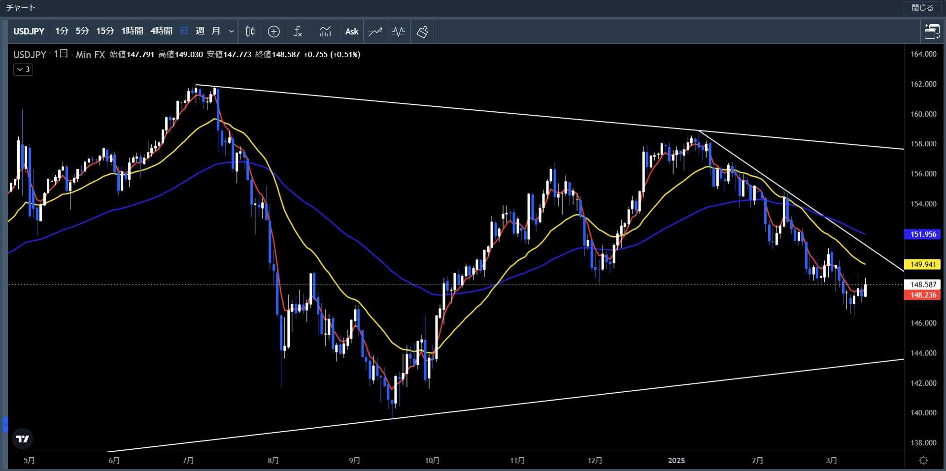Open the fx indicators menu

pyautogui.click(x=298, y=31)
